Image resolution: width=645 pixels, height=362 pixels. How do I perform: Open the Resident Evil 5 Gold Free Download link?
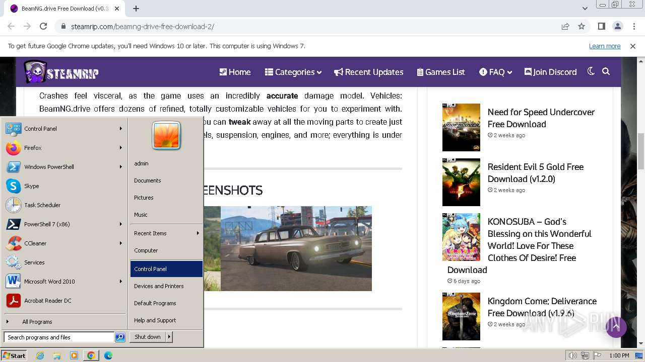[x=536, y=173]
